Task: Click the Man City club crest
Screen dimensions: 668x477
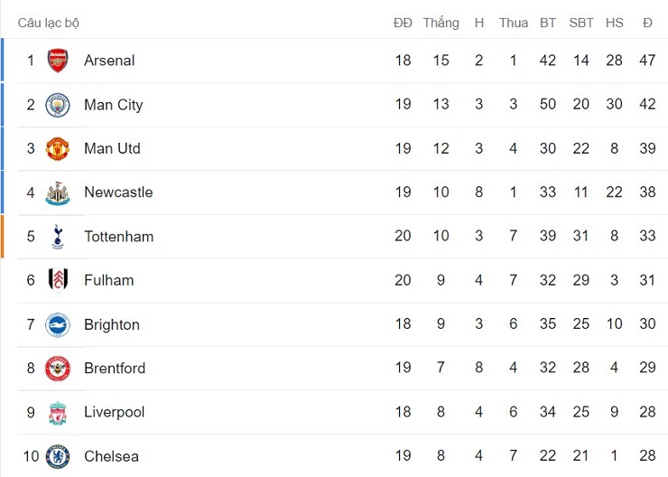Action: click(58, 105)
